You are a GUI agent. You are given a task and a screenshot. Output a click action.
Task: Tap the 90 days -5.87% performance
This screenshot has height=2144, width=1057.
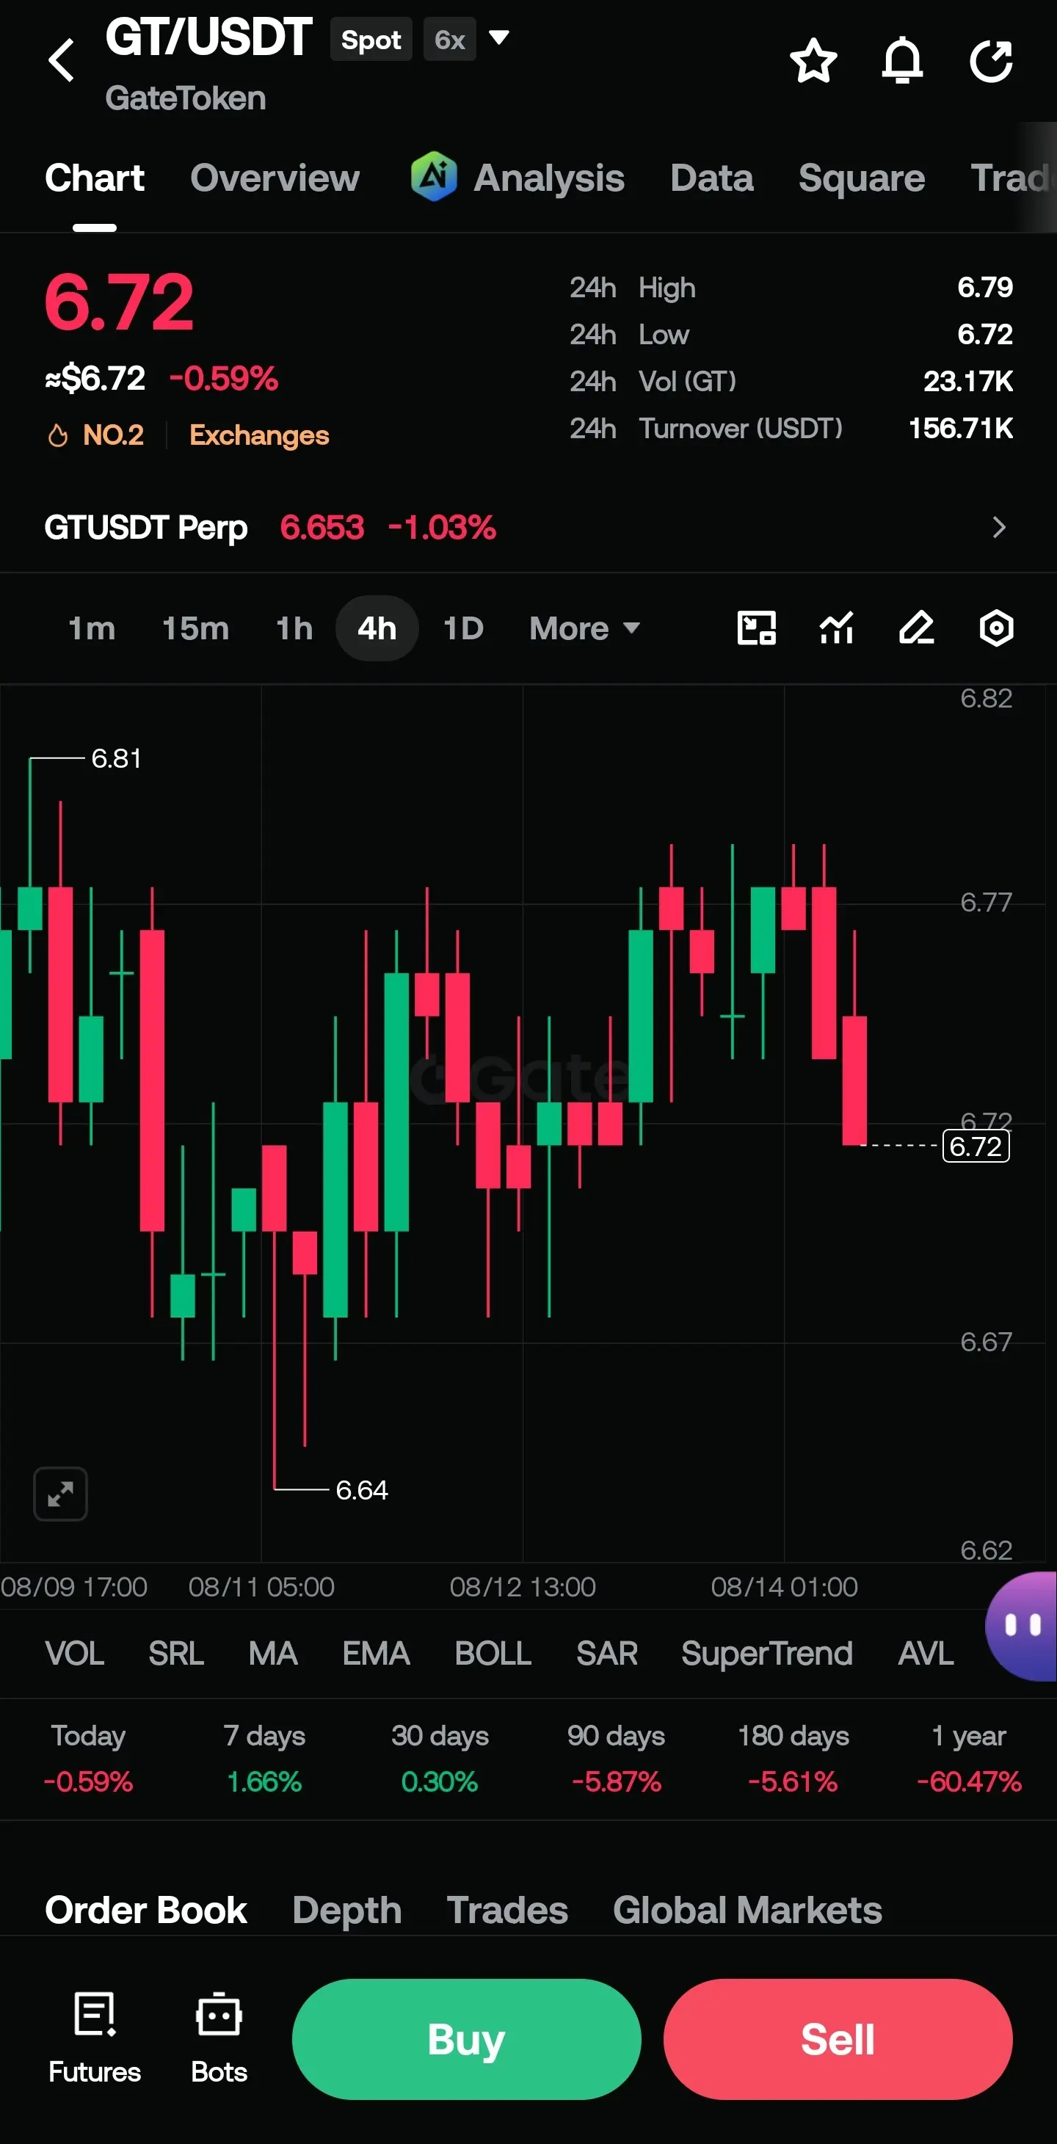pyautogui.click(x=617, y=1758)
